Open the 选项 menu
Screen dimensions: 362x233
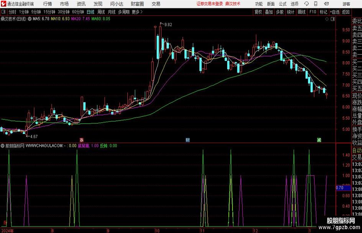294,4
